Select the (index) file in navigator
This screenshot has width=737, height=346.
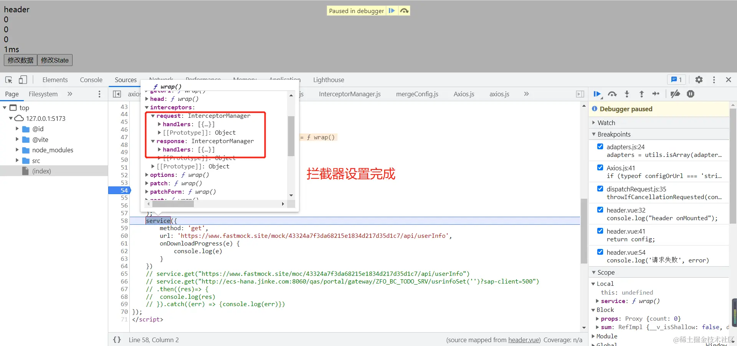41,171
